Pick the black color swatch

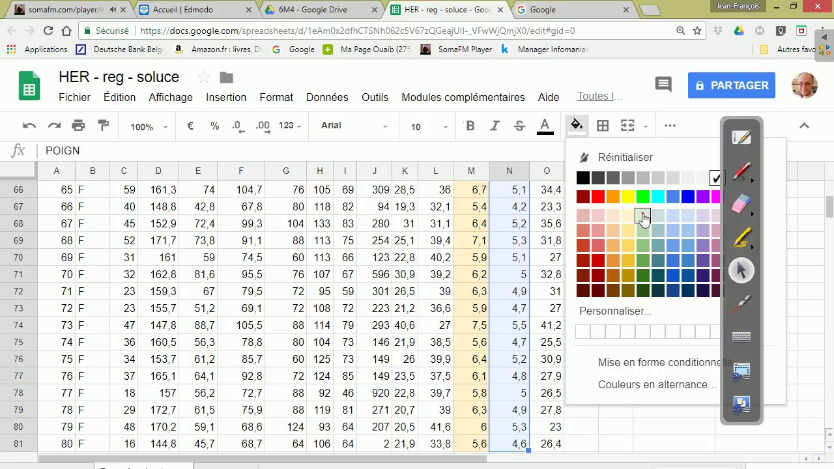pyautogui.click(x=582, y=178)
